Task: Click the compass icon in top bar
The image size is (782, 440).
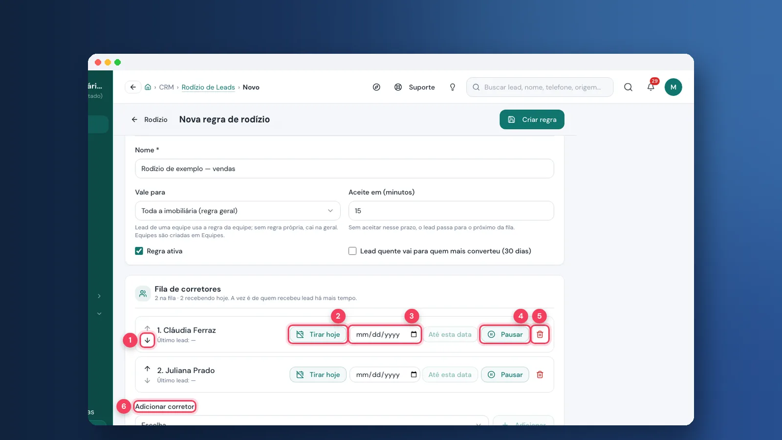Action: click(376, 87)
